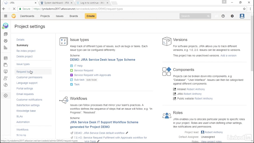This screenshot has height=143, width=254.
Task: Open Knowledge base setting
Action: (26, 111)
